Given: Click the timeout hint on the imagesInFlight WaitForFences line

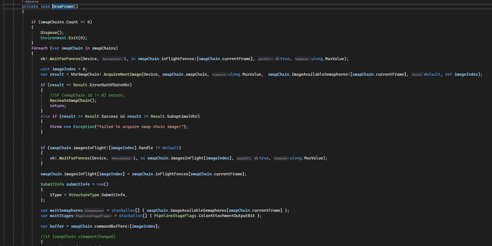Looking at the screenshot, I should [x=281, y=158].
